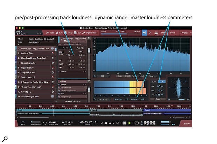The width and height of the screenshot is (217, 144).
Task: Click edit icon on BiggerPicture row
Action: point(52,68)
